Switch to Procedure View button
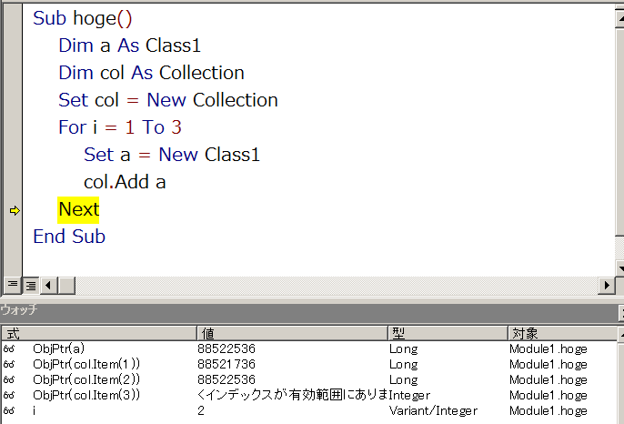This screenshot has height=424, width=624. coord(13,285)
